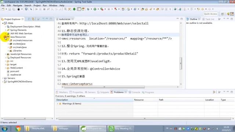235x132 pixels.
Task: Switch to the Progress tab
Action: 148,92
